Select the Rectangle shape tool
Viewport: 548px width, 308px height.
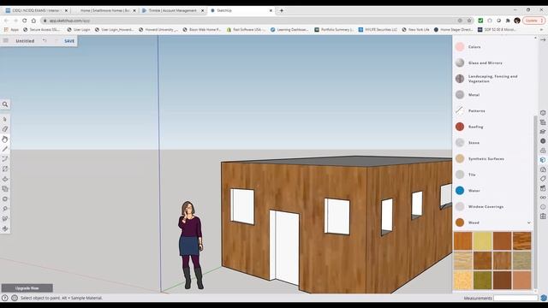5,169
